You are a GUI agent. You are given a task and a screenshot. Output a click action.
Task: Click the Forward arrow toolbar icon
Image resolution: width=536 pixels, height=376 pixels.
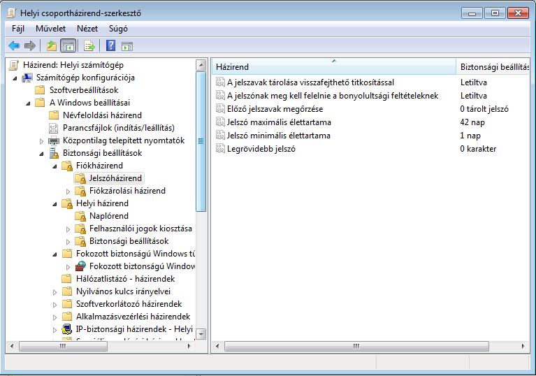coord(30,45)
